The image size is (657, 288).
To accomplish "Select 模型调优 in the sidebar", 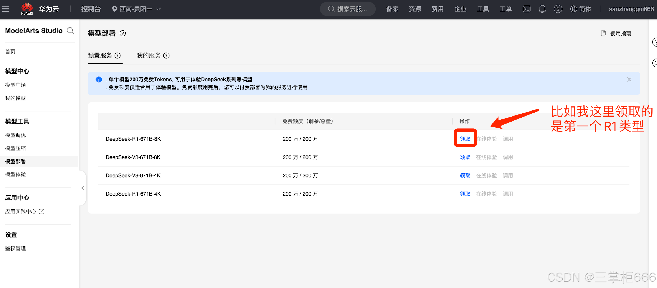I will [x=15, y=135].
